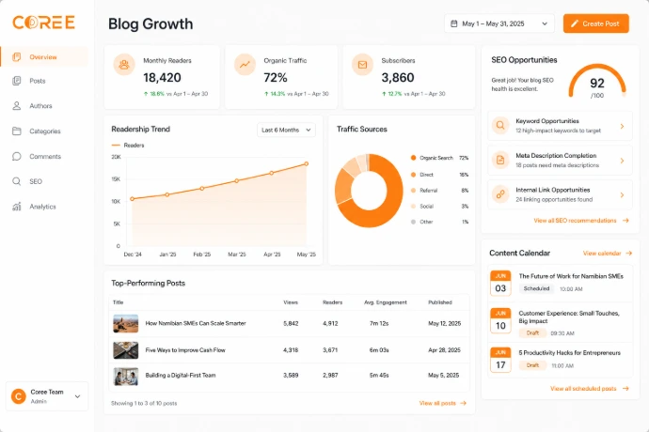Click the Create Post button
Viewport: 649px width, 432px height.
(596, 23)
